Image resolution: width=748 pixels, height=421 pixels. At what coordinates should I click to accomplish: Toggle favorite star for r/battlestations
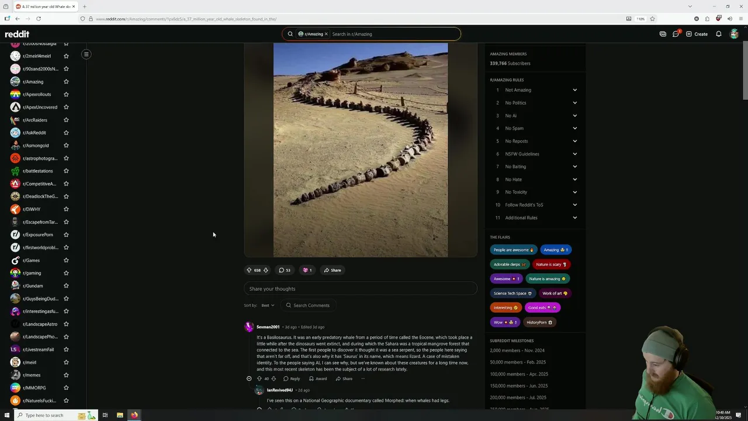tap(66, 171)
